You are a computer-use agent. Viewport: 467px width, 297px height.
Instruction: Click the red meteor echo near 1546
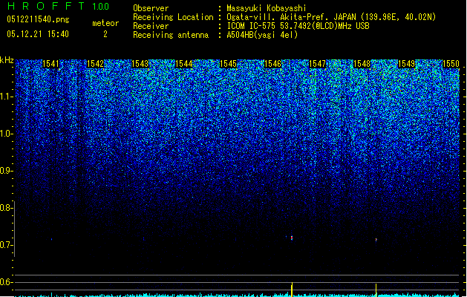pyautogui.click(x=292, y=238)
